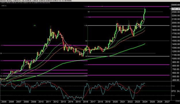Viewport: 180px width, 104px height.
Task: Click the 2026 year label
Action: tap(160, 102)
